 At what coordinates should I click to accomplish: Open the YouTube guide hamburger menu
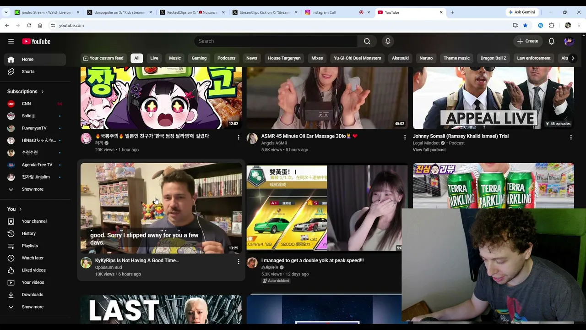tap(11, 41)
